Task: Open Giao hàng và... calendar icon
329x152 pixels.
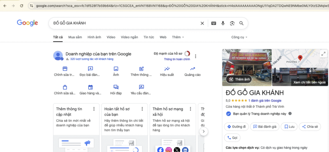Action: click(90, 87)
